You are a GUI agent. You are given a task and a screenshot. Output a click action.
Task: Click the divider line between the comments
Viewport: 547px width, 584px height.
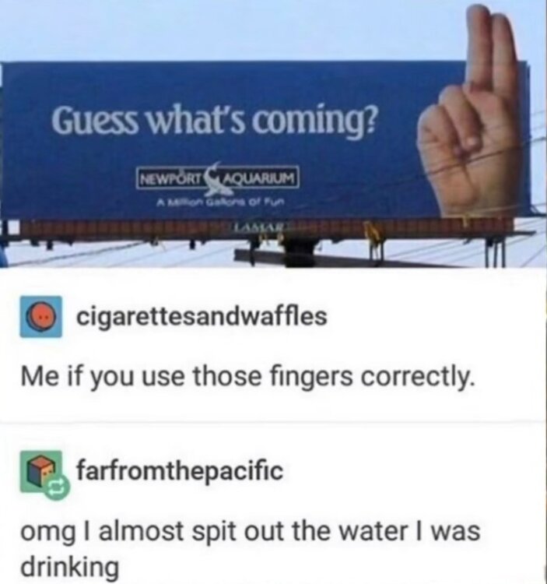[274, 422]
